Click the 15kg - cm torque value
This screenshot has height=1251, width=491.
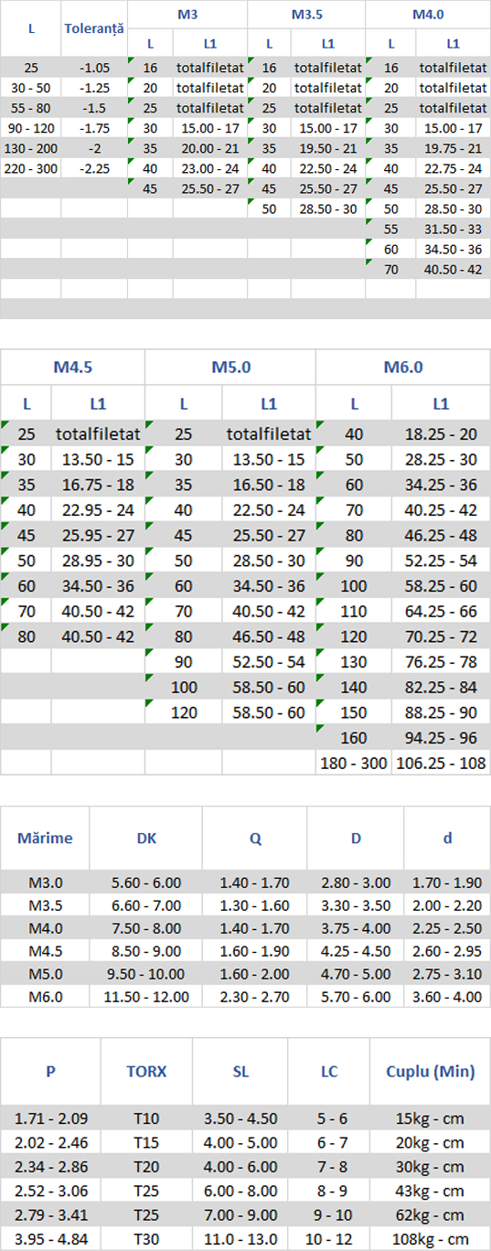click(x=430, y=1118)
